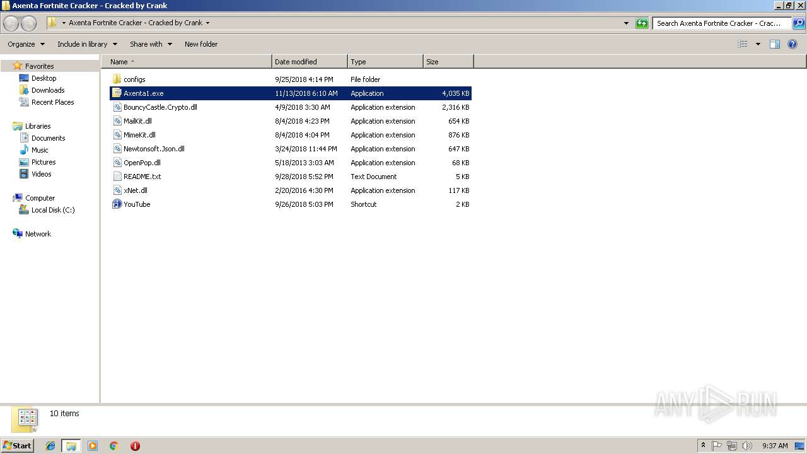Sort by the Date modified column
Viewport: 807px width, 454px height.
click(310, 62)
